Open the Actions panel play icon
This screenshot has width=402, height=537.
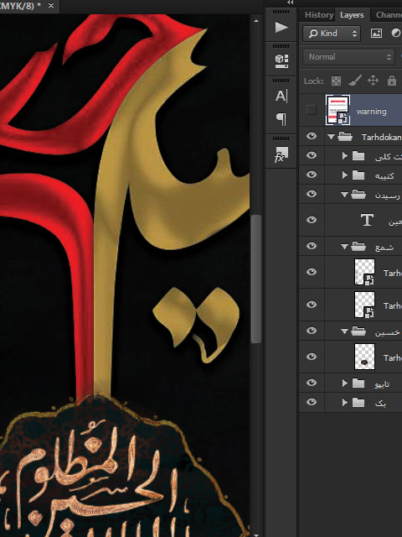click(281, 27)
